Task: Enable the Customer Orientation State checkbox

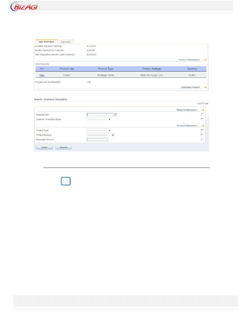Action: (x=202, y=119)
